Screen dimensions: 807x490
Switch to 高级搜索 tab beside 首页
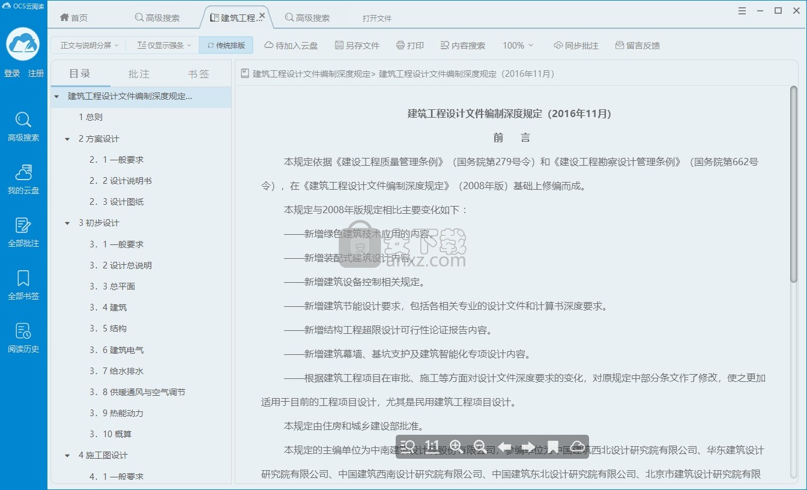157,17
